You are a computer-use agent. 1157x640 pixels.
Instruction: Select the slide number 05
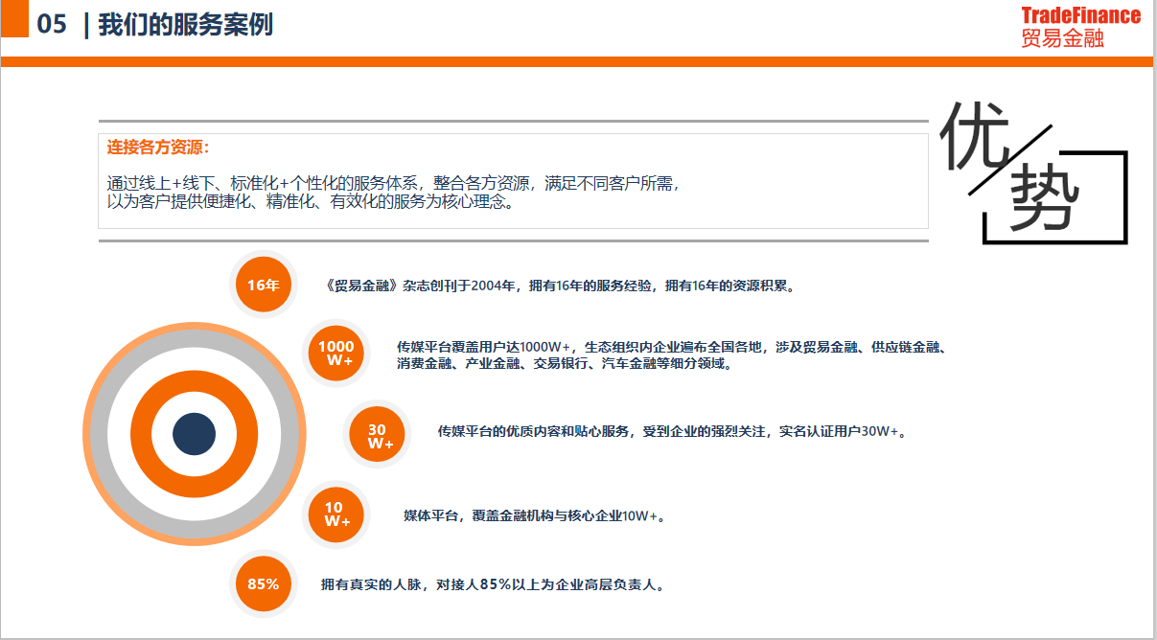point(52,25)
